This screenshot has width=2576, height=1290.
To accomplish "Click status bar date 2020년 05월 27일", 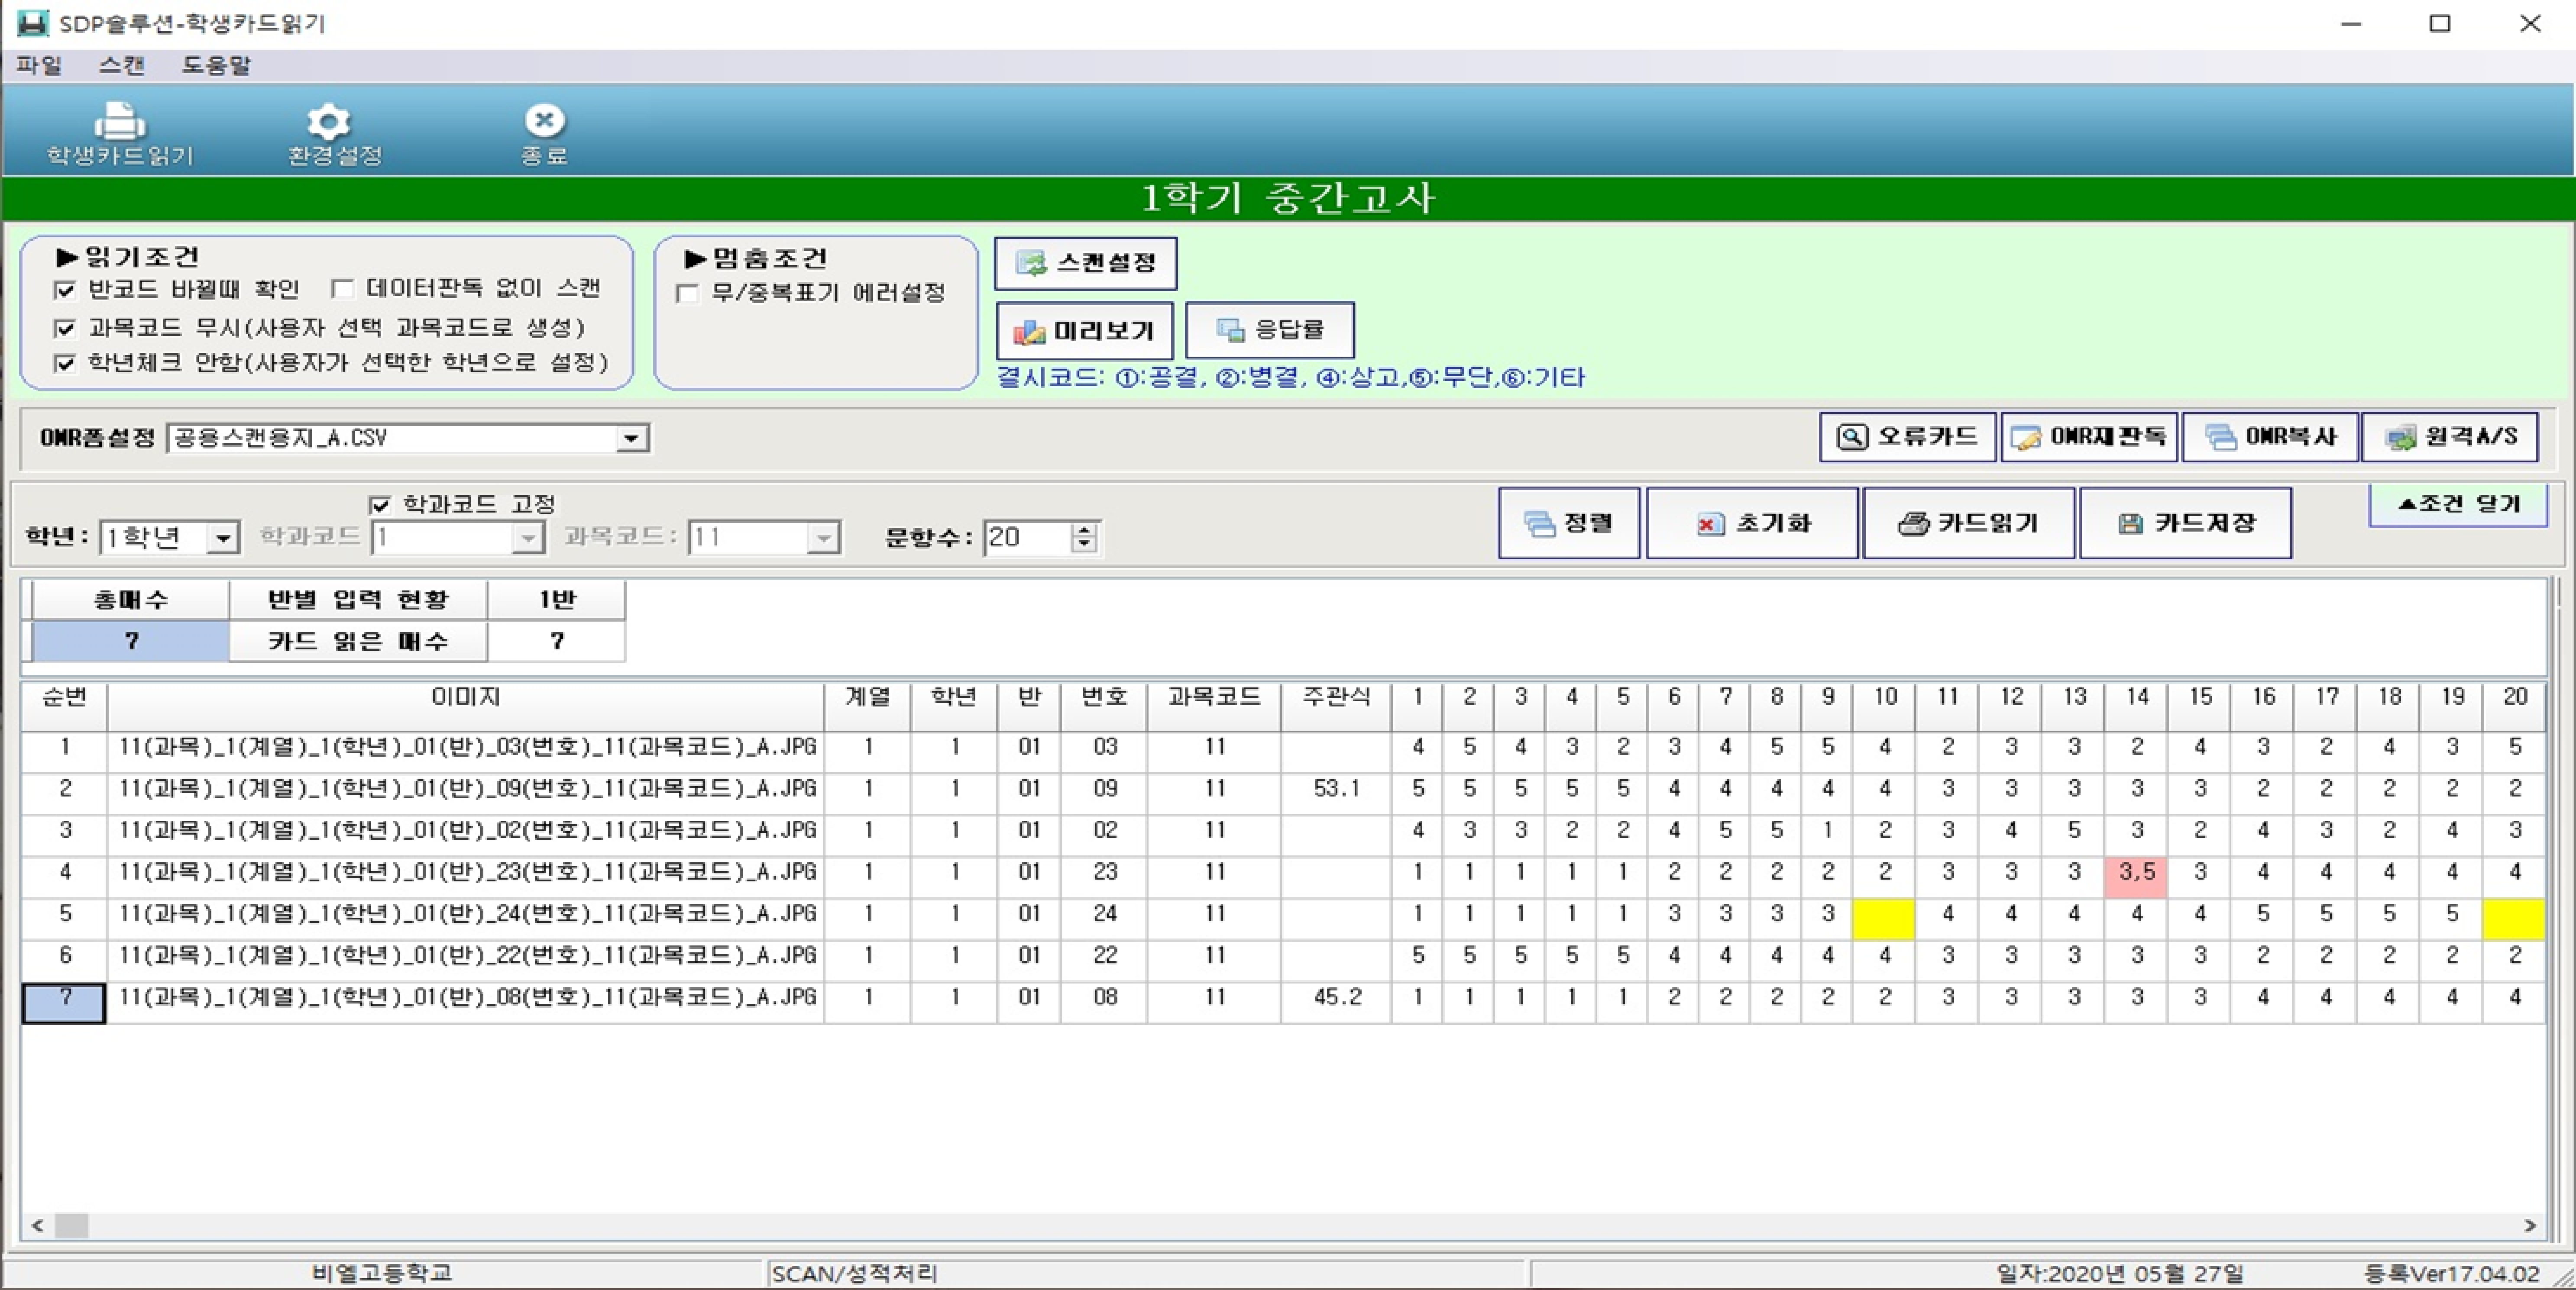I will pyautogui.click(x=2120, y=1274).
